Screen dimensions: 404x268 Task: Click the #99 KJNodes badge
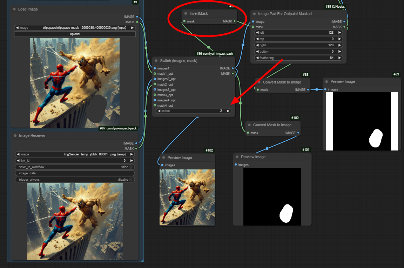pyautogui.click(x=335, y=6)
